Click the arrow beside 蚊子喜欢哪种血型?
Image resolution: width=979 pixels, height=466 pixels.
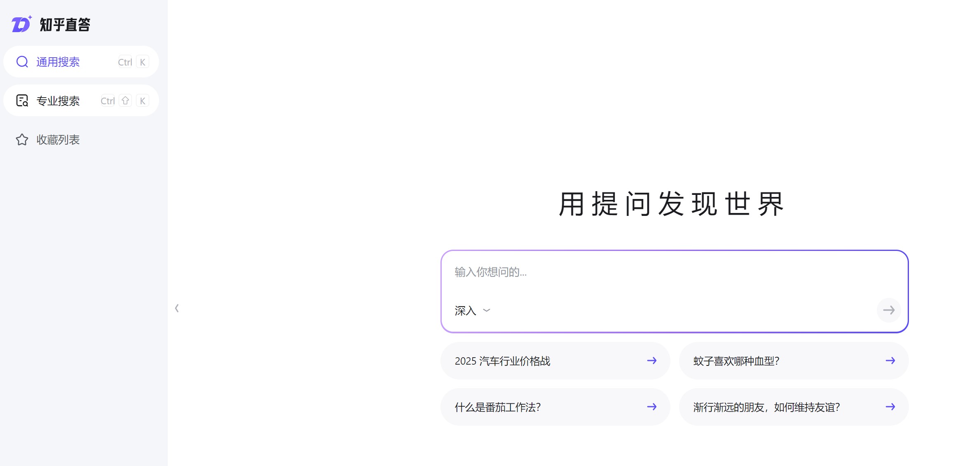coord(890,361)
